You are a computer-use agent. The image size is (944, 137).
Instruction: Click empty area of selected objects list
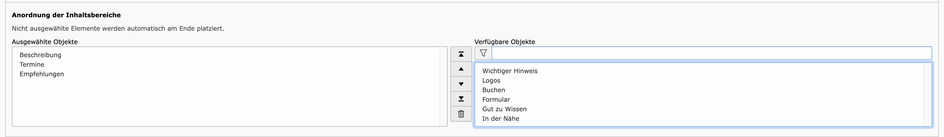pyautogui.click(x=226, y=102)
